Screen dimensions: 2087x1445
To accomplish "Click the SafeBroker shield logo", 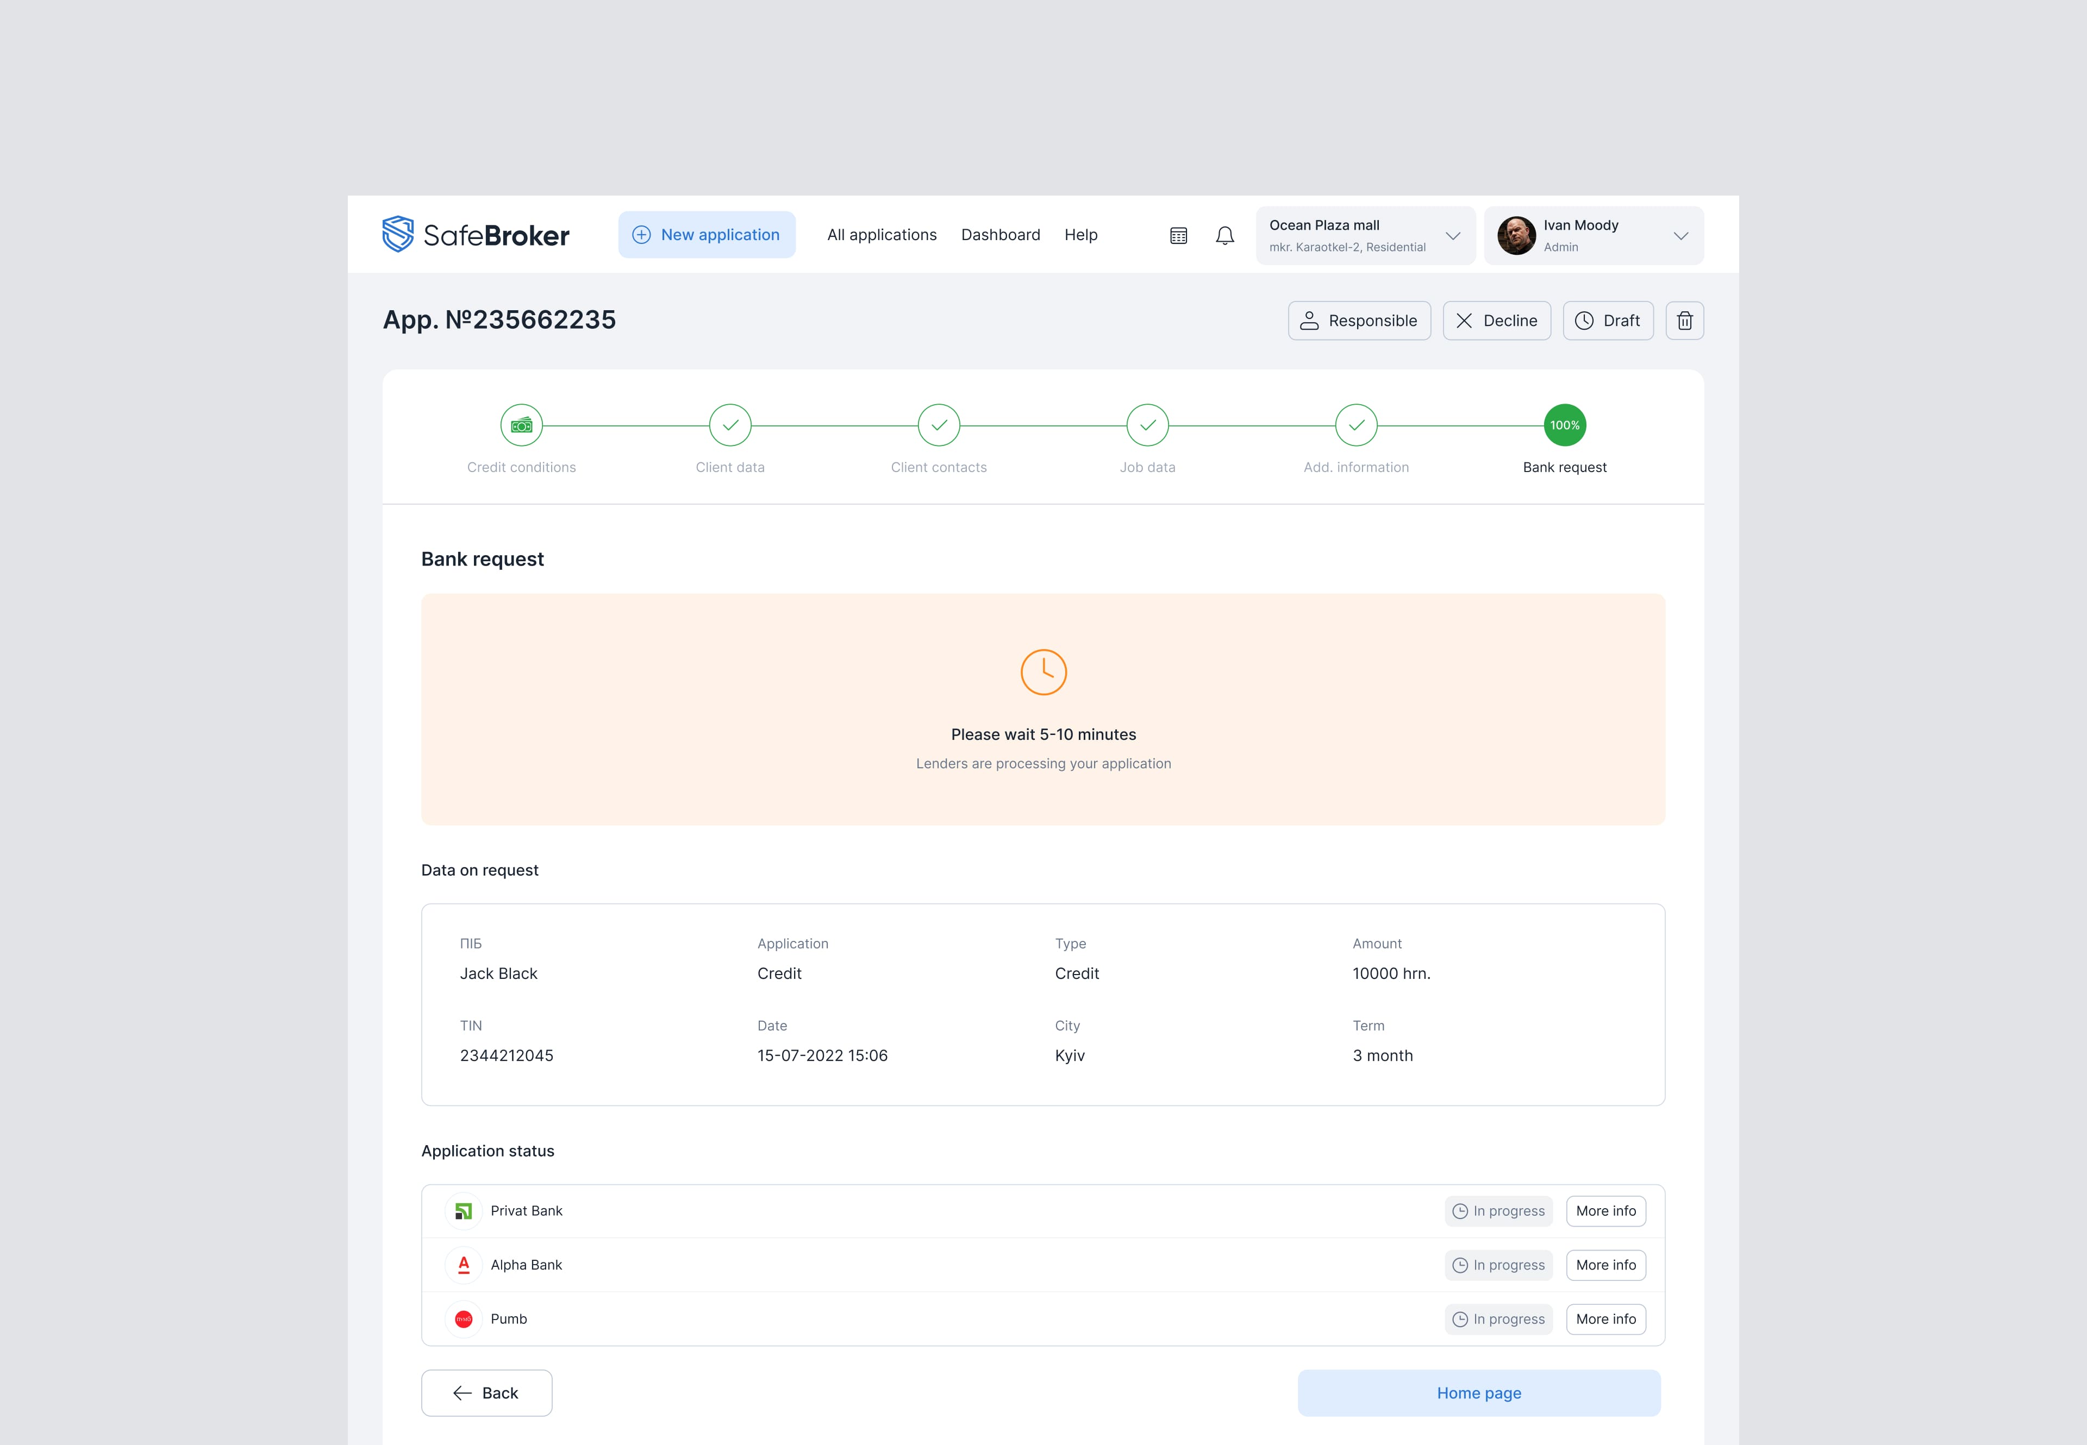I will pos(398,235).
